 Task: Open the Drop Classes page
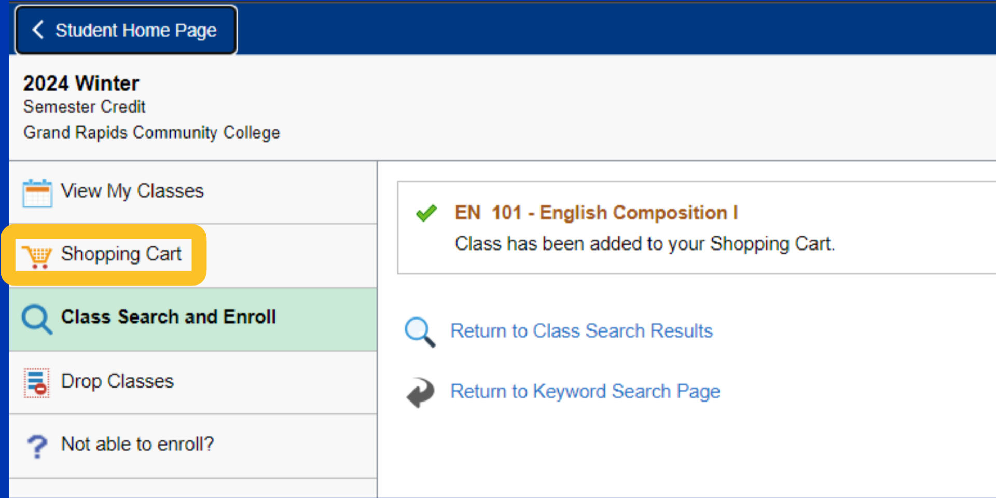[x=117, y=381]
